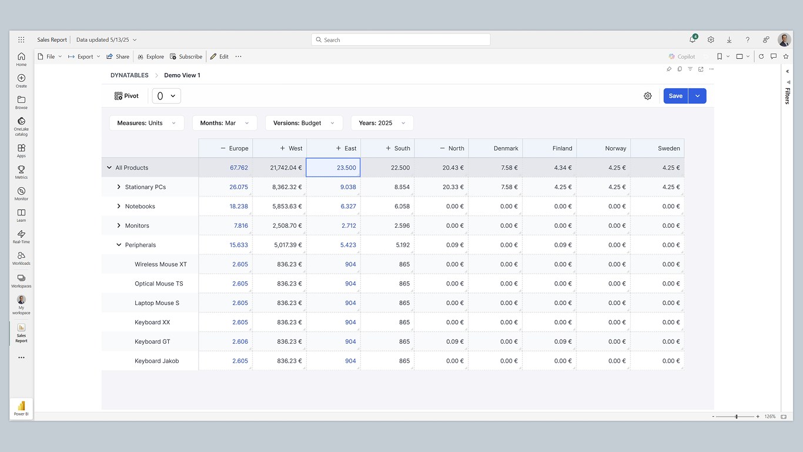
Task: Open the user profile avatar
Action: tap(784, 39)
